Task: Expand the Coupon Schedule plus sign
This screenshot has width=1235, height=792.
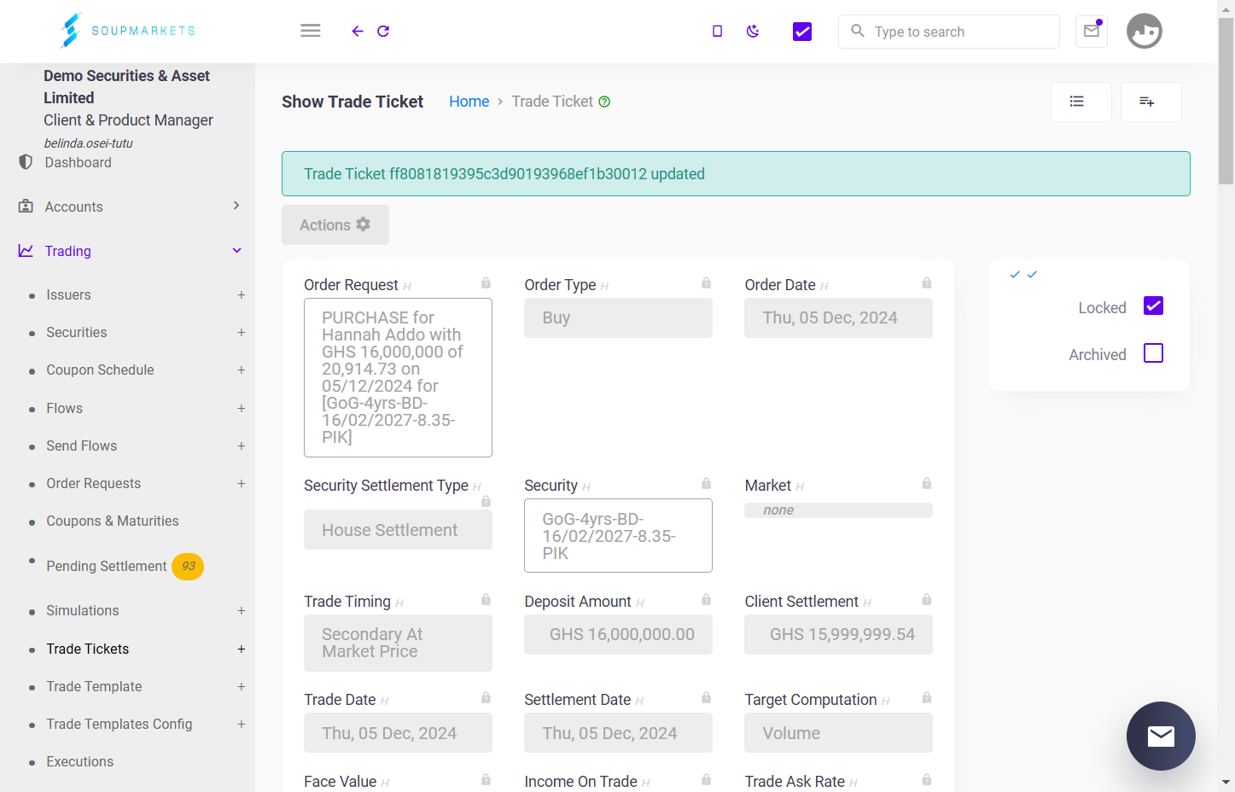Action: tap(242, 370)
